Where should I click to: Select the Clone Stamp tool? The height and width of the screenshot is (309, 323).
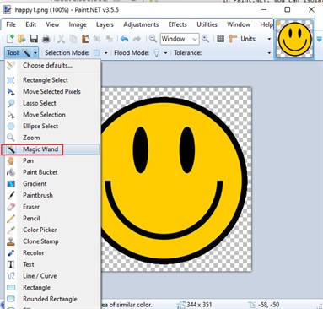coord(52,241)
